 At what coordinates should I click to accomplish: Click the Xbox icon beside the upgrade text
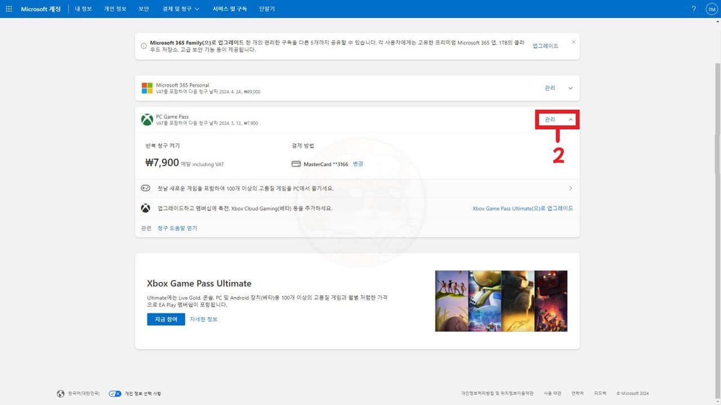click(146, 208)
